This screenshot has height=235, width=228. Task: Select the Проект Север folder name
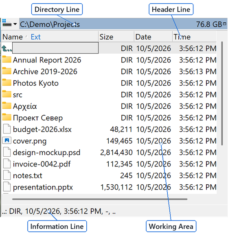coord(38,118)
